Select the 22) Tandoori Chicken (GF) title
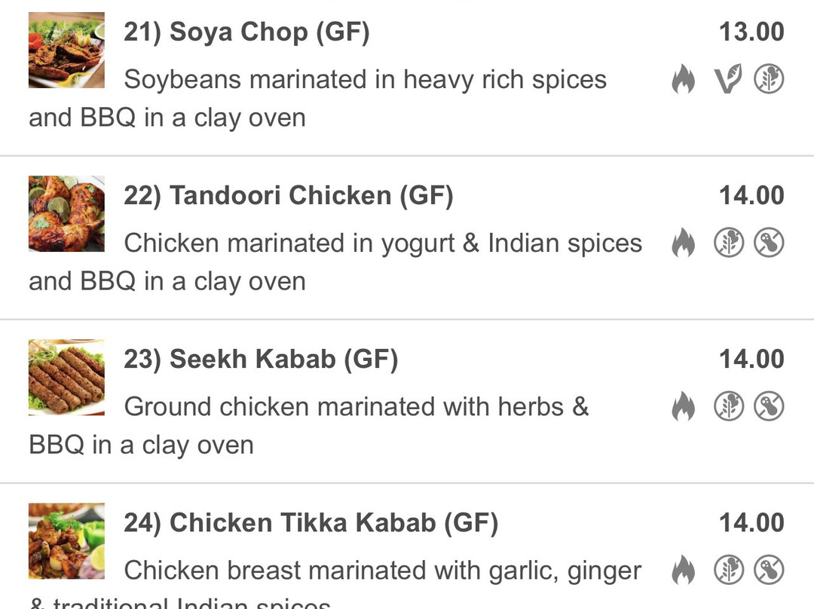814x609 pixels. 289,196
